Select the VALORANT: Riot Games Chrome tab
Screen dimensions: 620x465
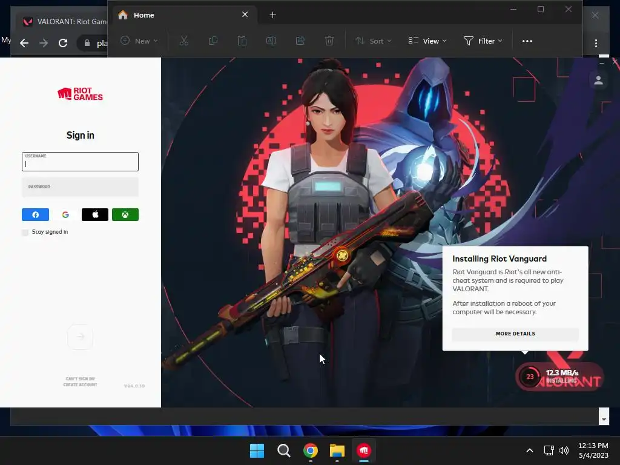coord(63,21)
